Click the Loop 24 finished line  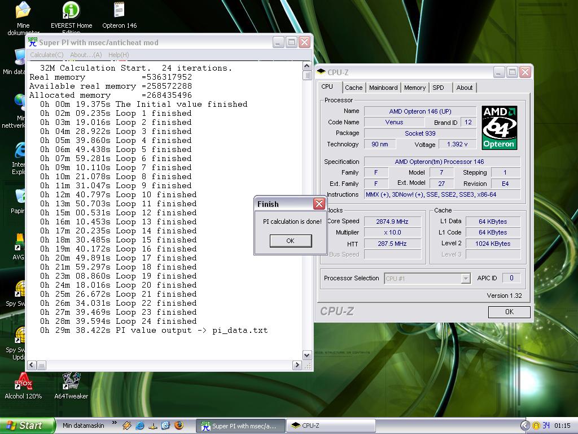tap(119, 322)
